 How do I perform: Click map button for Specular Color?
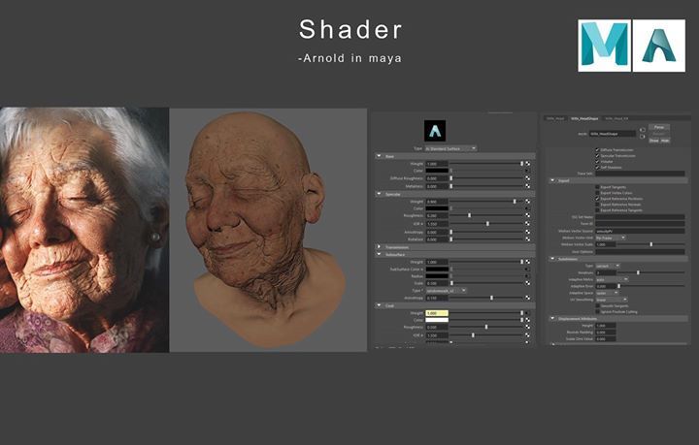[x=528, y=208]
